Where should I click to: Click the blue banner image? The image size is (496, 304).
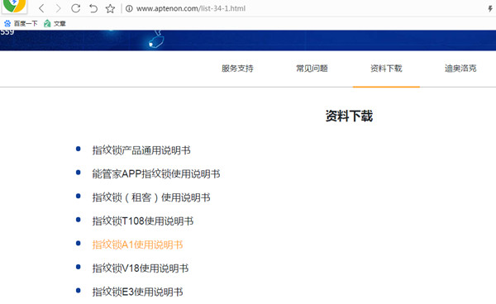point(248,40)
